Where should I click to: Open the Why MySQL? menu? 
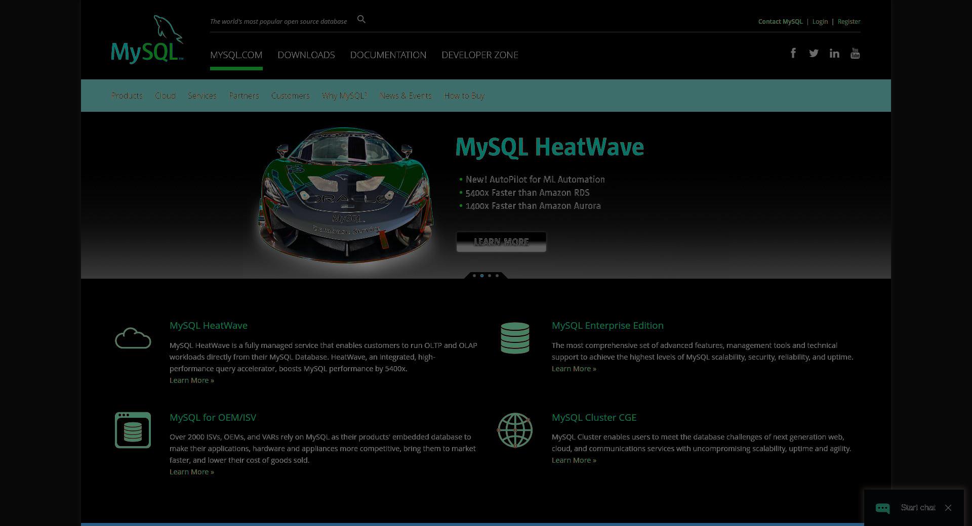(x=344, y=96)
